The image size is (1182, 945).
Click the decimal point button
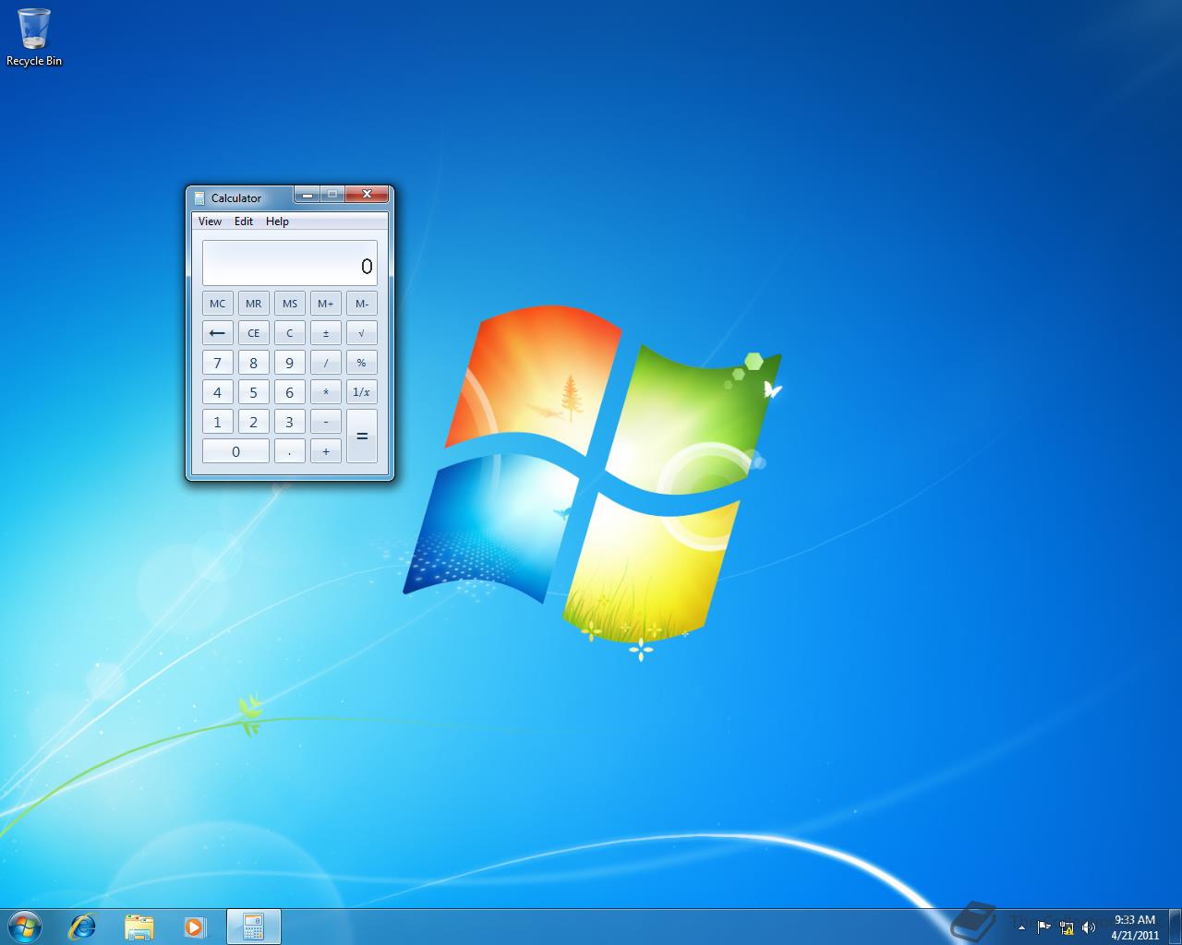(290, 451)
